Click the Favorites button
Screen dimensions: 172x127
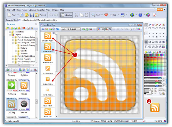(110, 15)
